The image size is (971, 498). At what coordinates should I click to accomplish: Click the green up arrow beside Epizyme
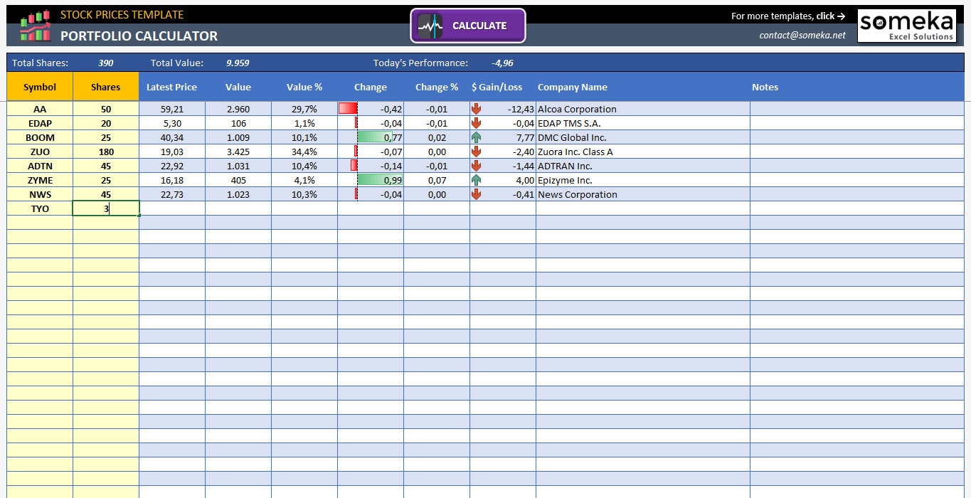click(475, 180)
